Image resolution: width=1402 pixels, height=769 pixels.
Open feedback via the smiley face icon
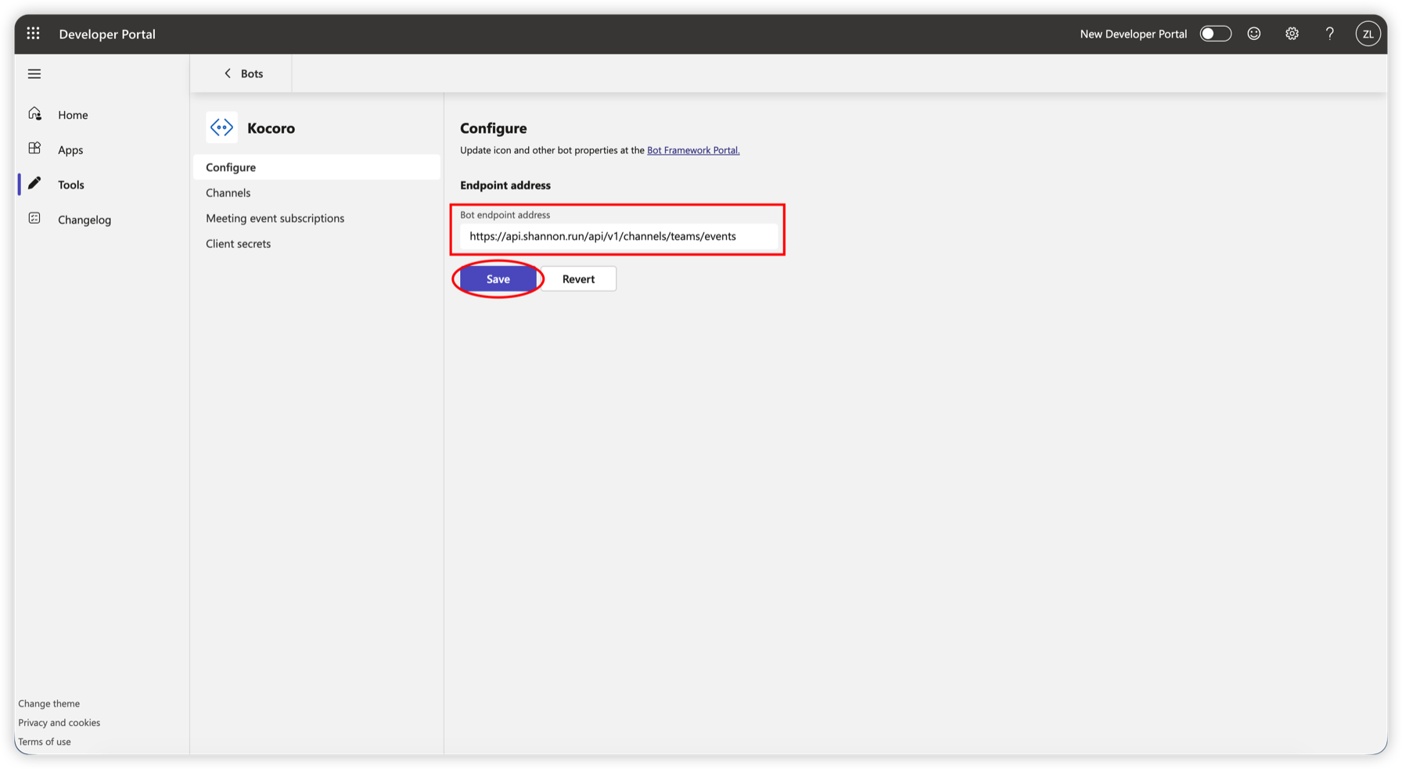coord(1254,34)
